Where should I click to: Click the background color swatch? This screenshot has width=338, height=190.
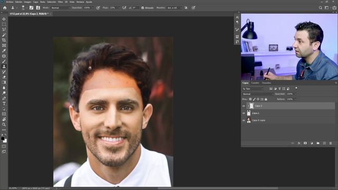tap(5, 141)
